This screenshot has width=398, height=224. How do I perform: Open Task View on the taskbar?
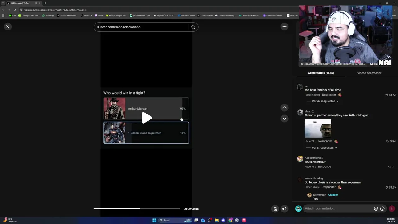[x=196, y=220]
